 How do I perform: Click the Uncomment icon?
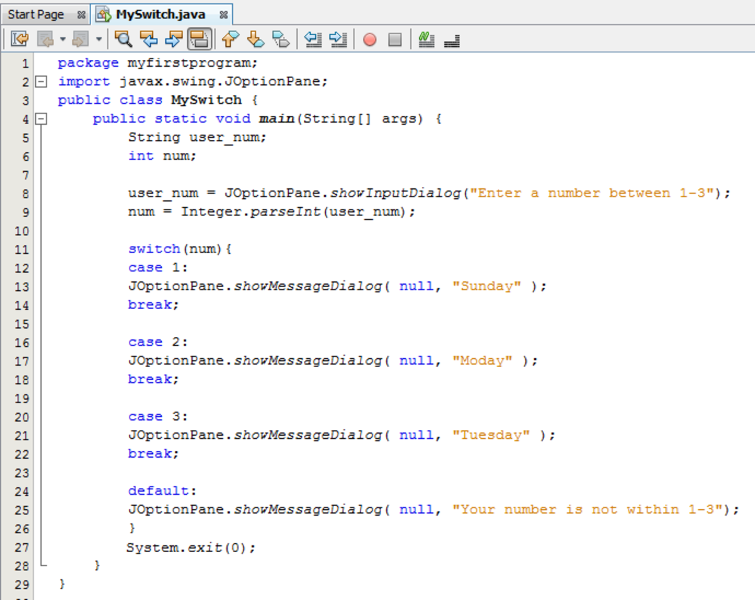(x=452, y=40)
